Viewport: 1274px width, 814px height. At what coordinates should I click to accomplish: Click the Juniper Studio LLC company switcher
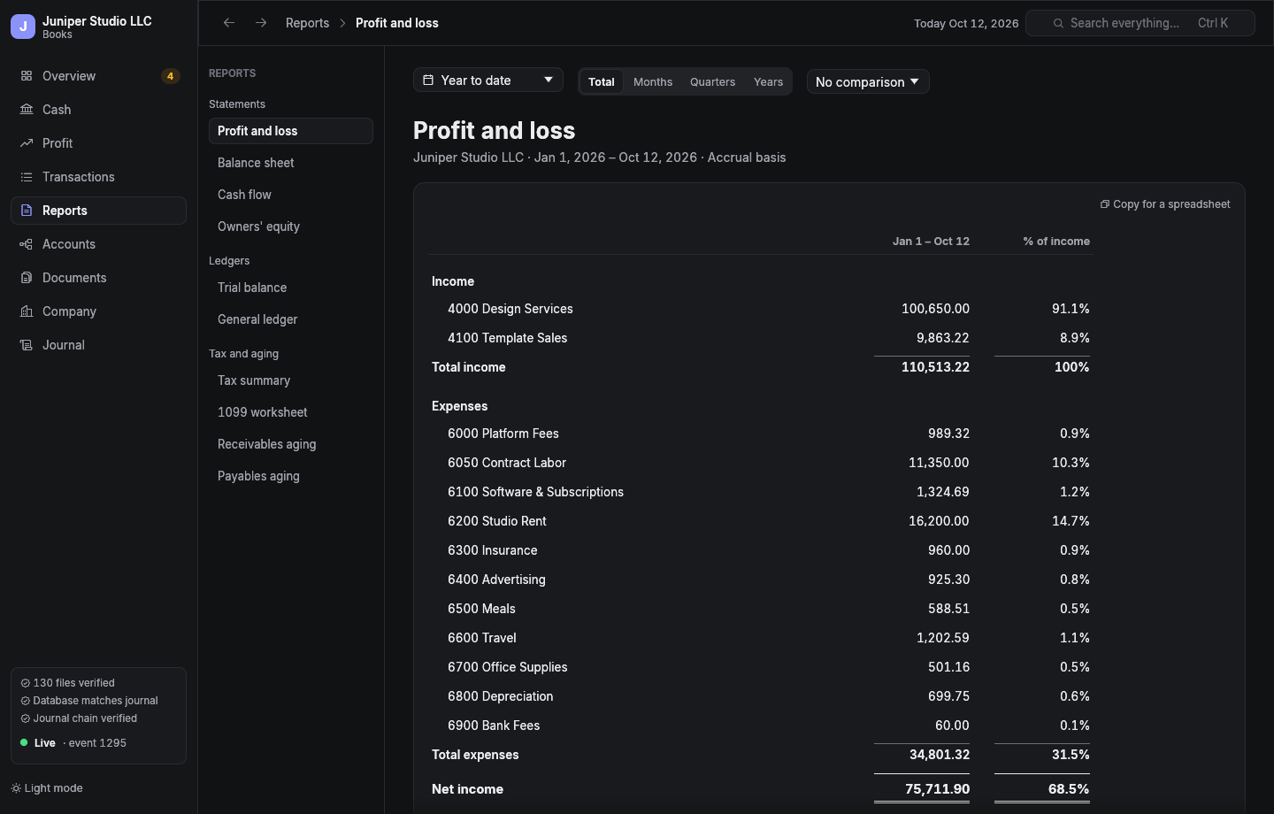(x=98, y=27)
